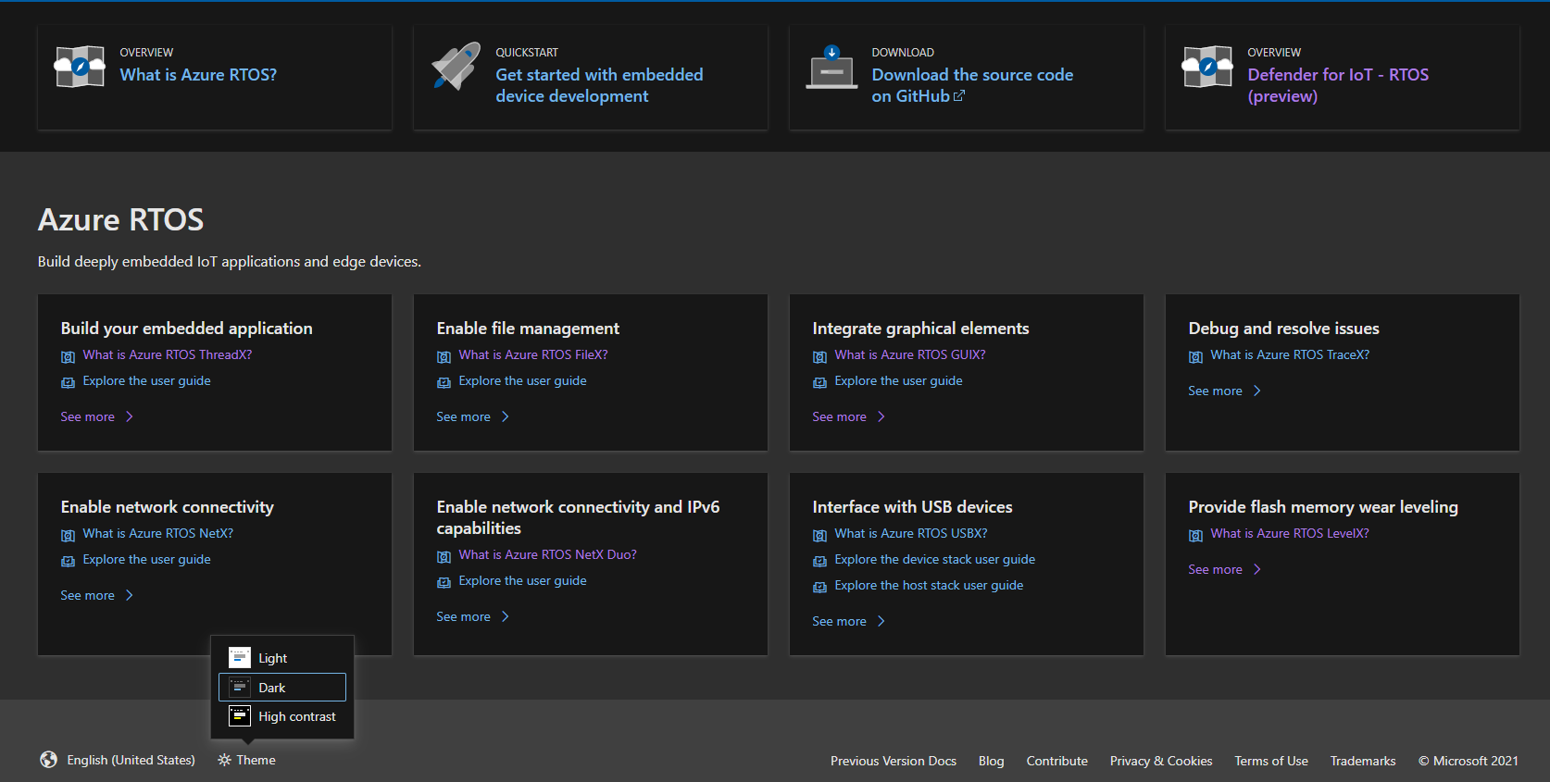Image resolution: width=1550 pixels, height=782 pixels.
Task: Open the English (United States) locale selector
Action: [x=118, y=760]
